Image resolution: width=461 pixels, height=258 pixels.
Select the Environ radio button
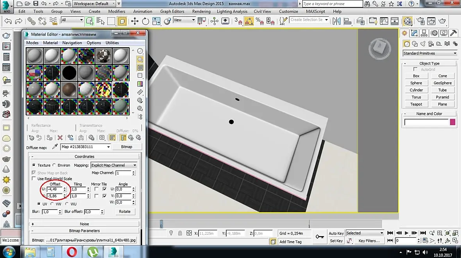[54, 165]
